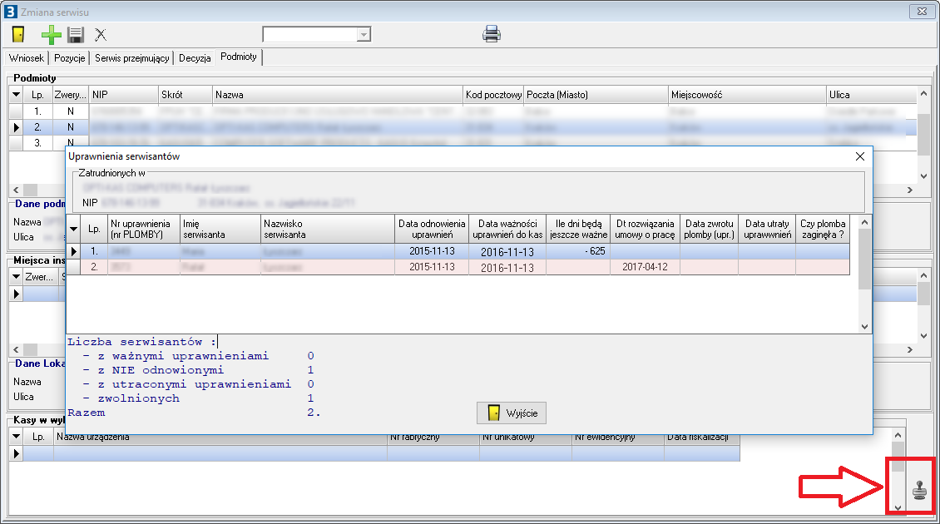Viewport: 940px width, 524px height.
Task: Click the Wyjście button in dialog
Action: 512,413
